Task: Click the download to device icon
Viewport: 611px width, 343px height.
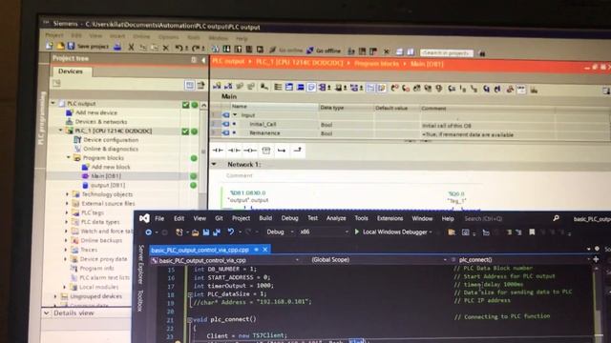Action: (x=226, y=49)
